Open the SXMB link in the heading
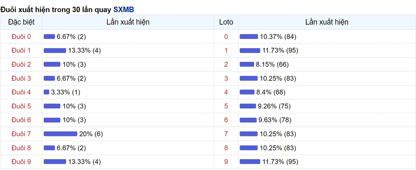This screenshot has width=416, height=170. coord(123,9)
